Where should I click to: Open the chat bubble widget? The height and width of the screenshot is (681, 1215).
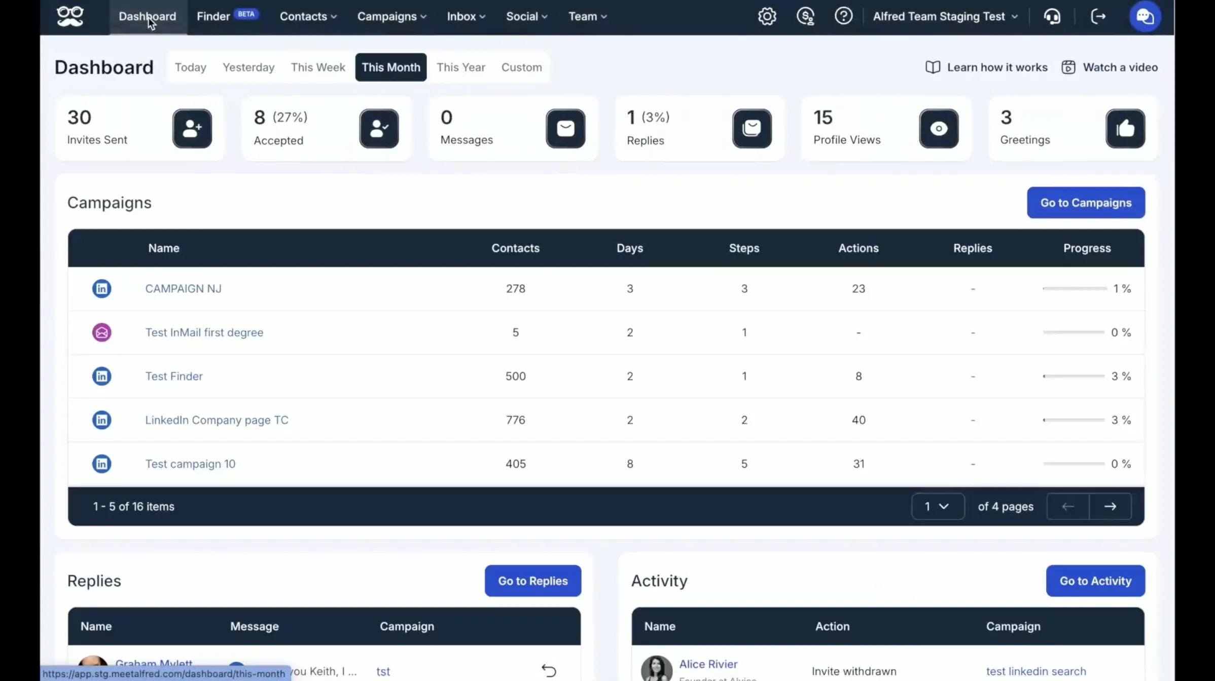1145,16
